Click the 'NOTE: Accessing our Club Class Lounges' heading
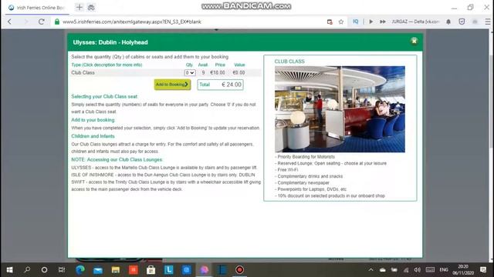 coord(117,159)
